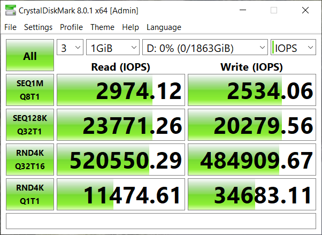Run the SEQ1M Q8T1 test
The height and width of the screenshot is (235, 322).
coord(30,90)
